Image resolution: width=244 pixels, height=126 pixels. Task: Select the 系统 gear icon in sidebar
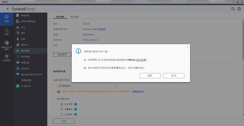click(x=6, y=17)
